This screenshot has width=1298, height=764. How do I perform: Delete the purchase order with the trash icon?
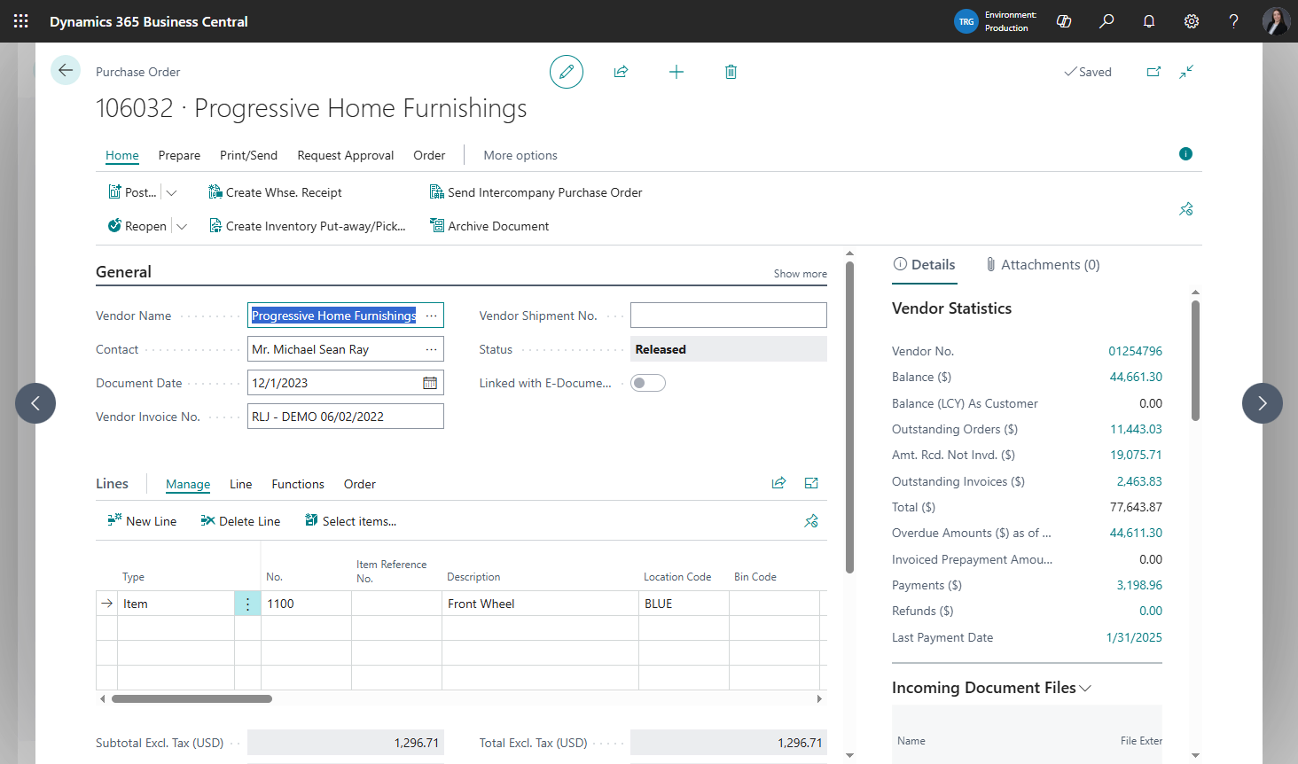click(731, 72)
